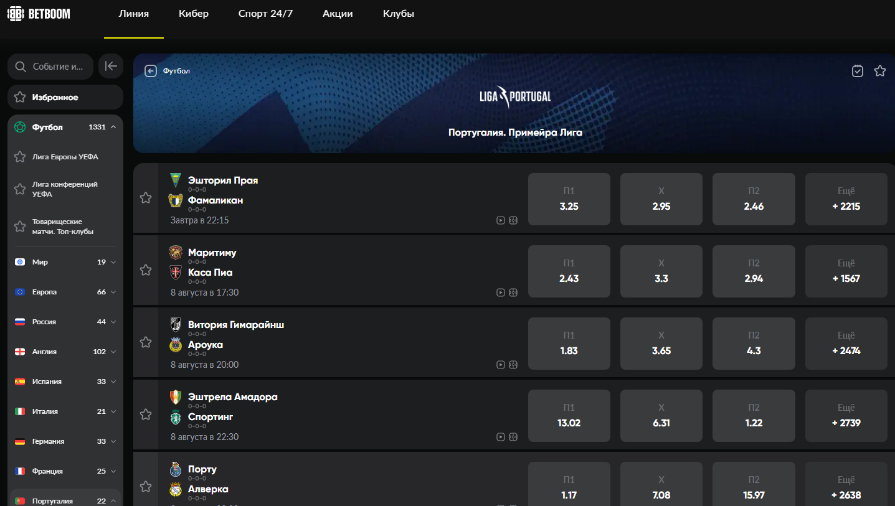Star the Порту vs Алверка match
The height and width of the screenshot is (506, 895).
146,487
